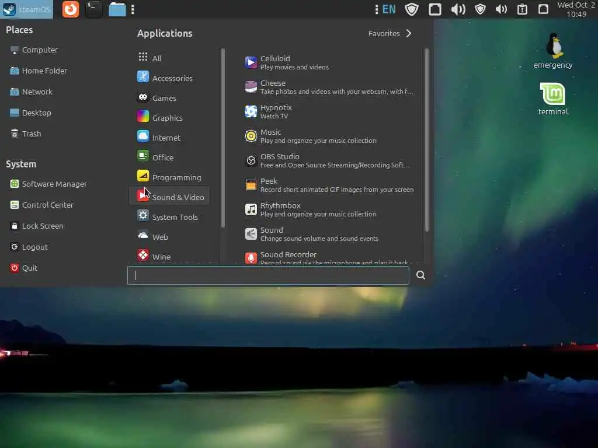This screenshot has width=598, height=448.
Task: Click 'Record short animated GIF images' text
Action: point(337,190)
